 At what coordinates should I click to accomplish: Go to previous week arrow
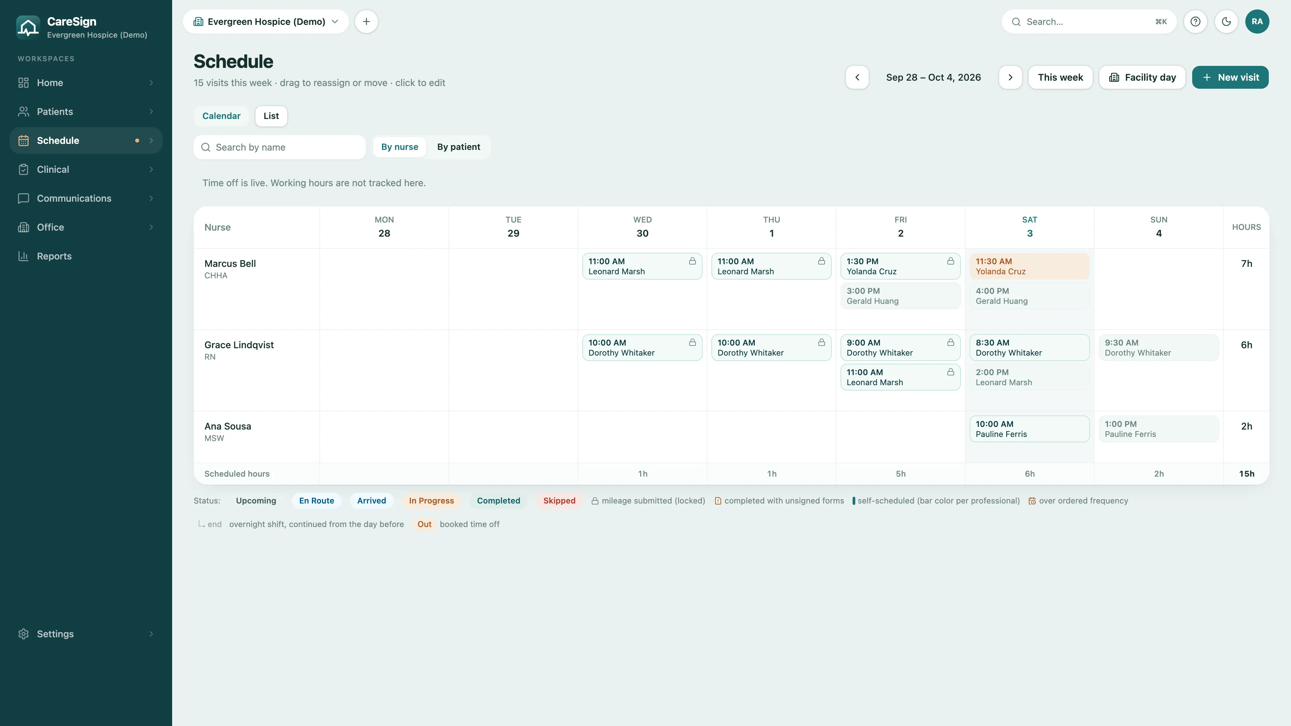click(857, 77)
